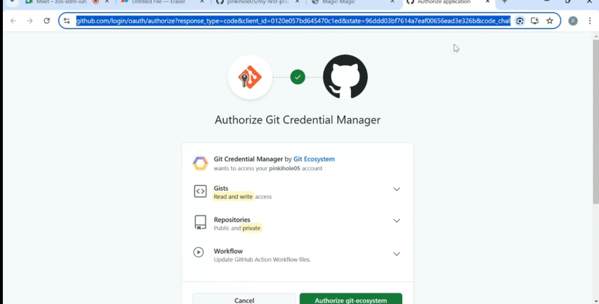Screen dimensions: 599x304
Task: Click the Git Credential Manager key logo
Action: pos(250,77)
